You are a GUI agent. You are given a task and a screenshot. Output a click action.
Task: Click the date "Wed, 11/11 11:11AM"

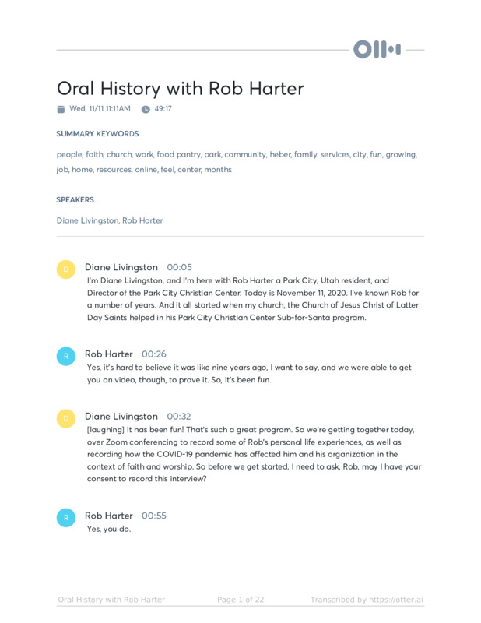tap(100, 109)
